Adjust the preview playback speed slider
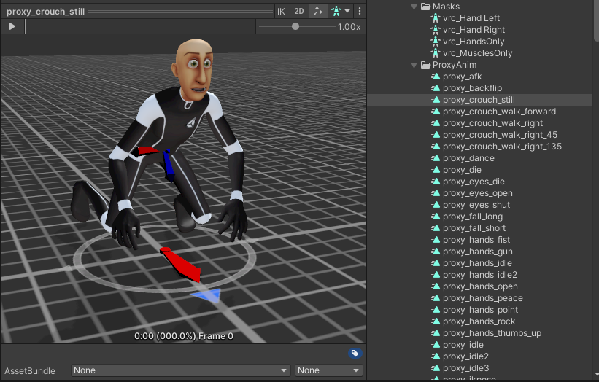 295,26
